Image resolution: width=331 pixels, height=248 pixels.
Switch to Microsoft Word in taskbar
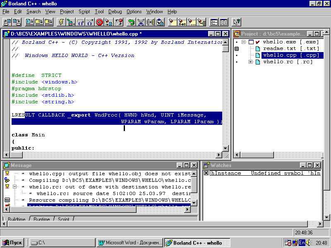pos(130,243)
